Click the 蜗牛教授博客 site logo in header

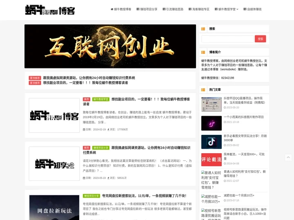click(x=50, y=10)
